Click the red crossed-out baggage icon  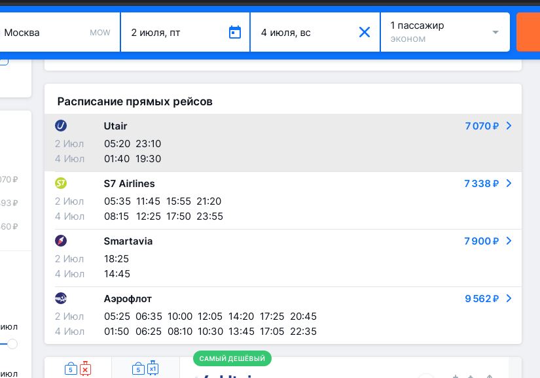85,368
